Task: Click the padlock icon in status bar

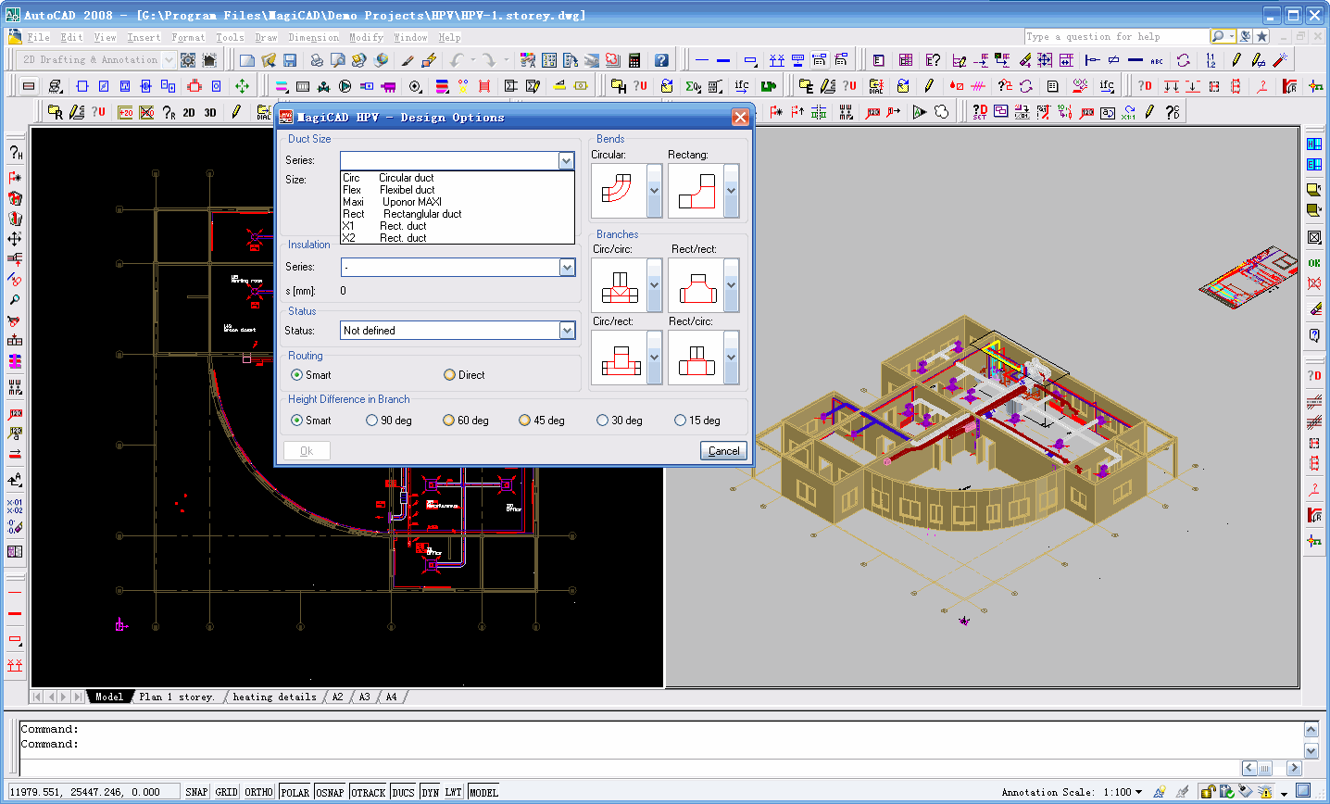Action: [1207, 791]
